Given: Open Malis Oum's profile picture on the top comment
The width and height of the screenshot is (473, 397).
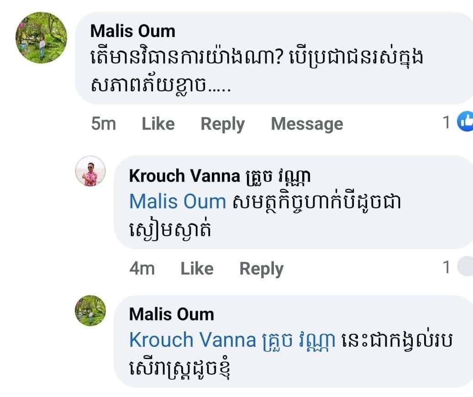Looking at the screenshot, I should (x=41, y=38).
